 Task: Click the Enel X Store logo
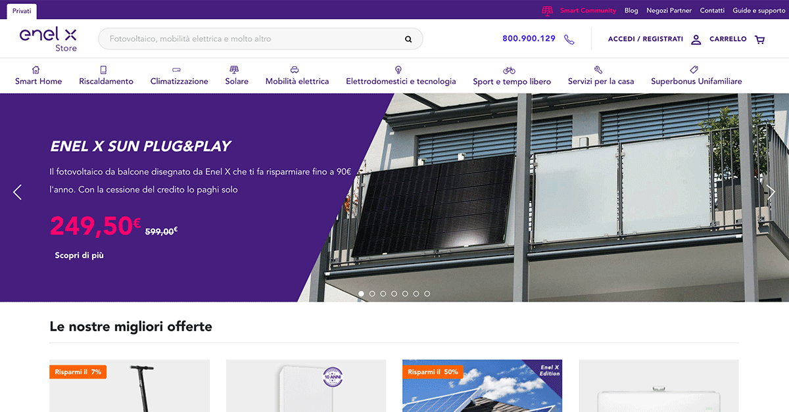pyautogui.click(x=48, y=39)
